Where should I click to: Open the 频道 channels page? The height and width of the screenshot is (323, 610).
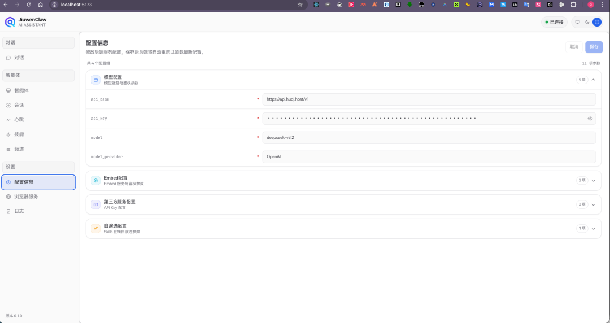(x=38, y=149)
